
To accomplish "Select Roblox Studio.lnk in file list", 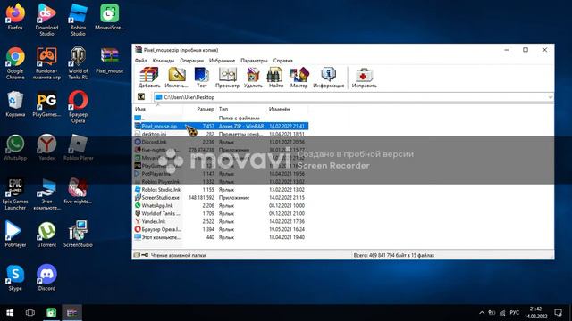I will 221,190.
